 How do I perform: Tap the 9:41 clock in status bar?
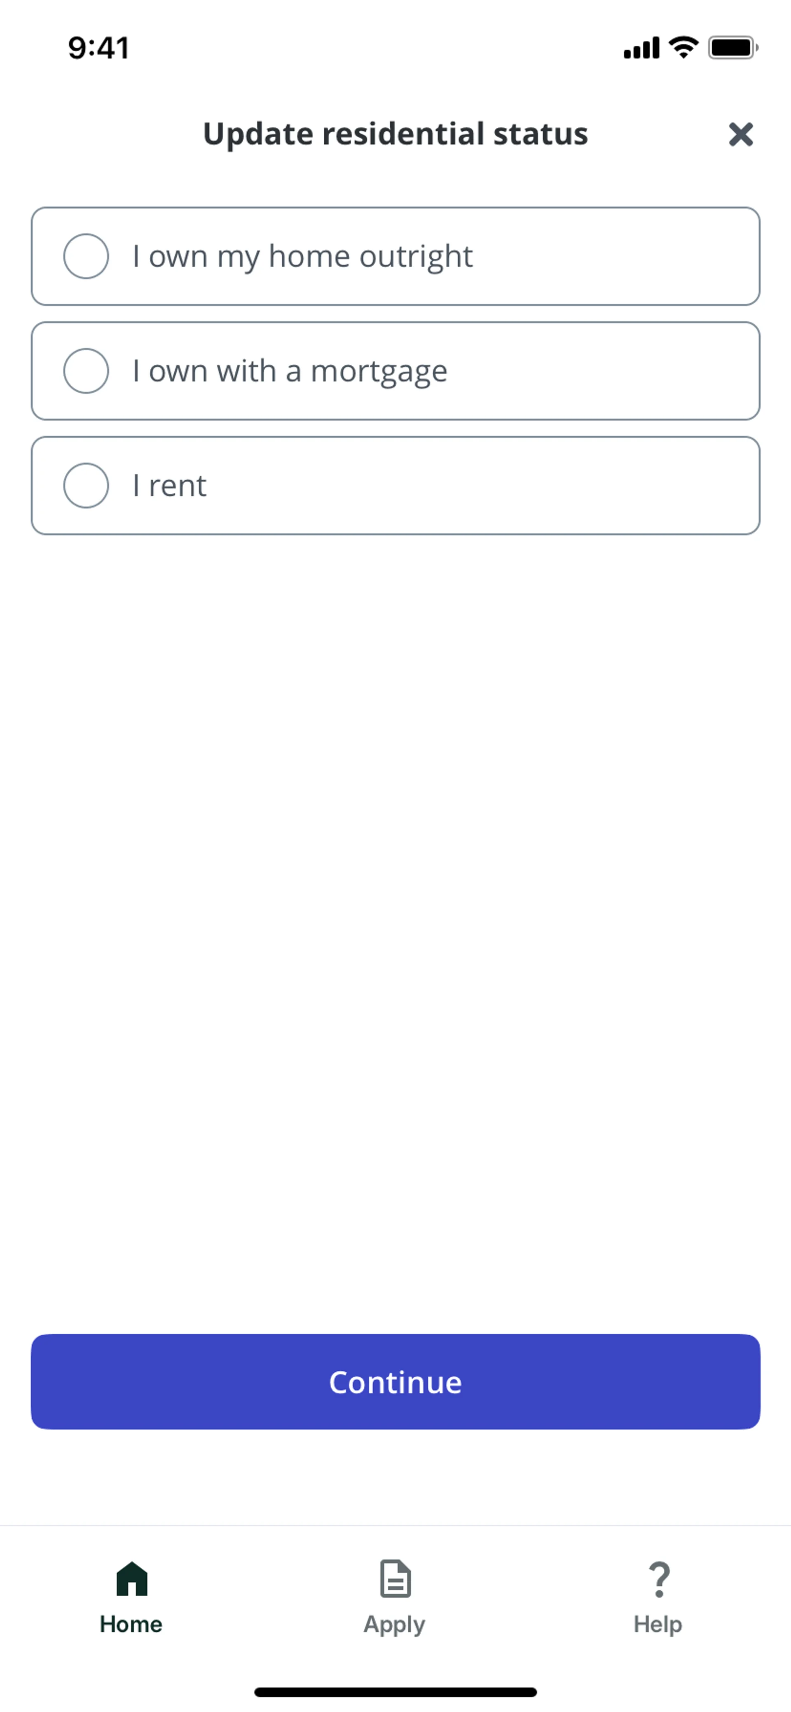click(98, 48)
